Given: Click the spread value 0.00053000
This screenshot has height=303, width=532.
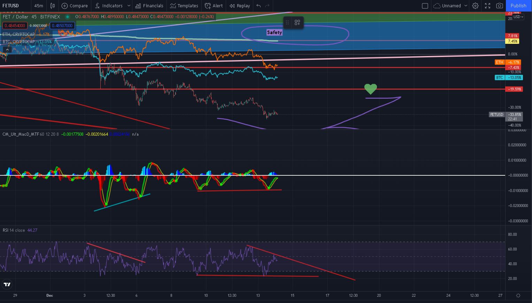Looking at the screenshot, I should click(38, 25).
